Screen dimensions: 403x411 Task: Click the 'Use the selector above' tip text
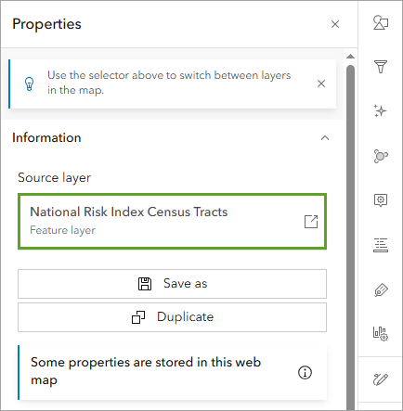click(x=169, y=83)
